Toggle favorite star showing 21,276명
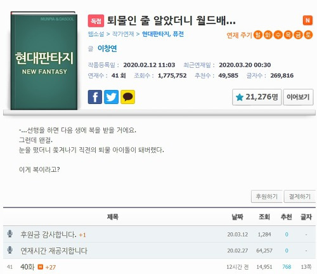 (x=257, y=97)
